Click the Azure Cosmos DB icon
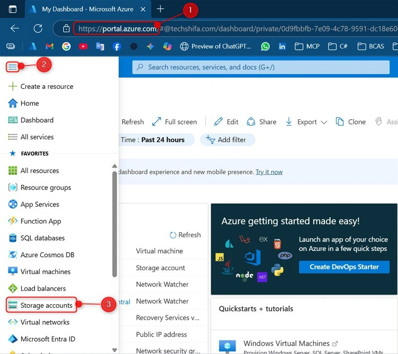The image size is (398, 354). tap(13, 254)
